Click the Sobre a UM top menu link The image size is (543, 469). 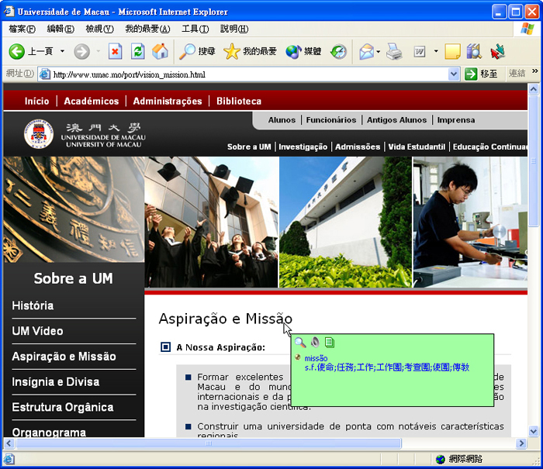249,147
